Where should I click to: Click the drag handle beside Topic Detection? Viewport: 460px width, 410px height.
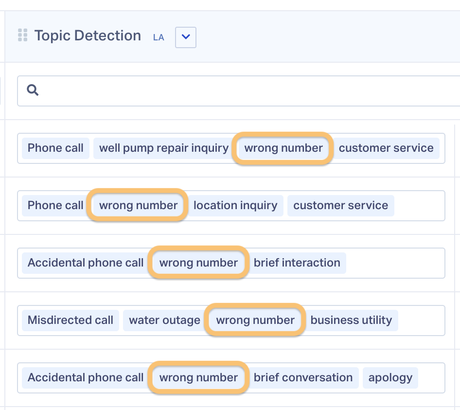tap(22, 35)
